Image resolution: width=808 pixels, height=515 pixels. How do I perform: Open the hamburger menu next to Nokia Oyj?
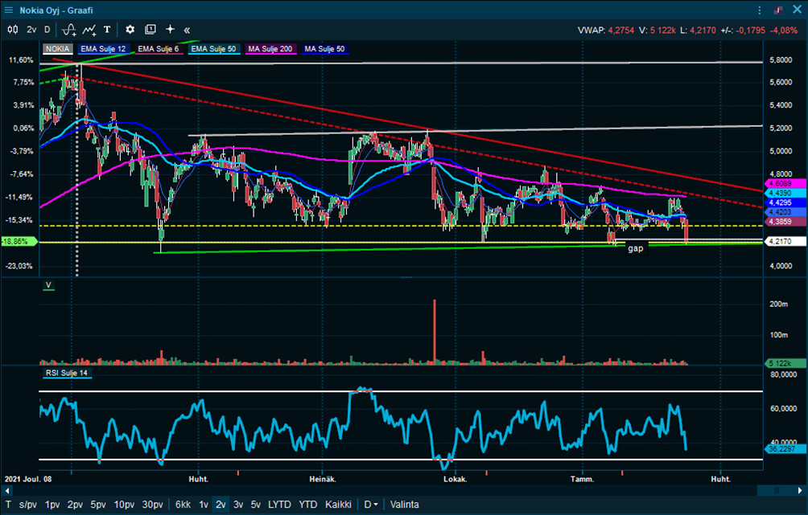pyautogui.click(x=9, y=10)
